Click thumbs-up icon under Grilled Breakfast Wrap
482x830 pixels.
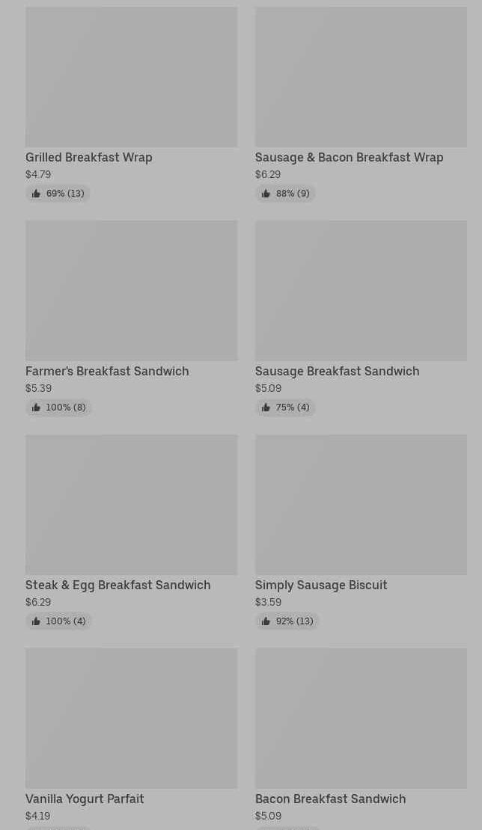point(36,194)
